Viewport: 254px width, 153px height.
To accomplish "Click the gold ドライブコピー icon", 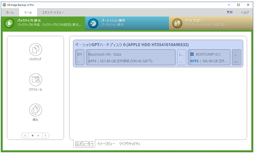I will [177, 23].
